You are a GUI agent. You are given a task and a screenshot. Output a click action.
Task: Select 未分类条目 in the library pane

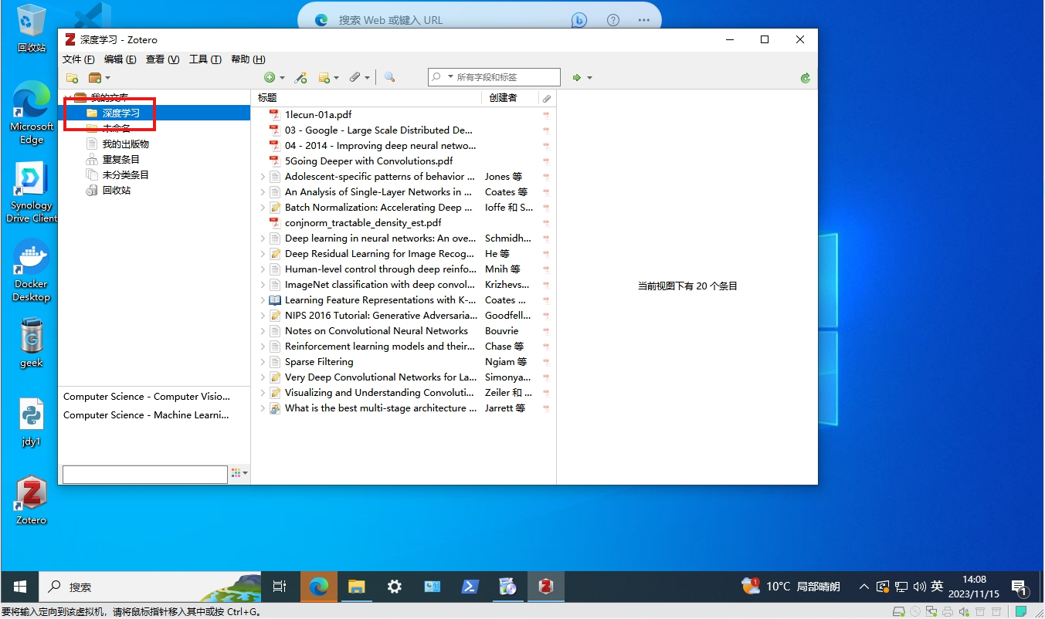pos(126,175)
